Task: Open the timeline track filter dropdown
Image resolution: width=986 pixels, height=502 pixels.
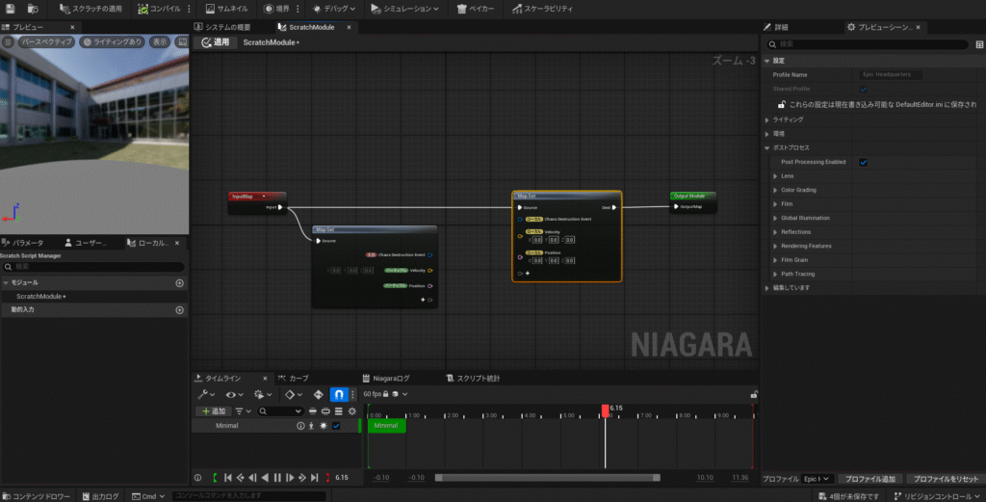Action: click(243, 411)
